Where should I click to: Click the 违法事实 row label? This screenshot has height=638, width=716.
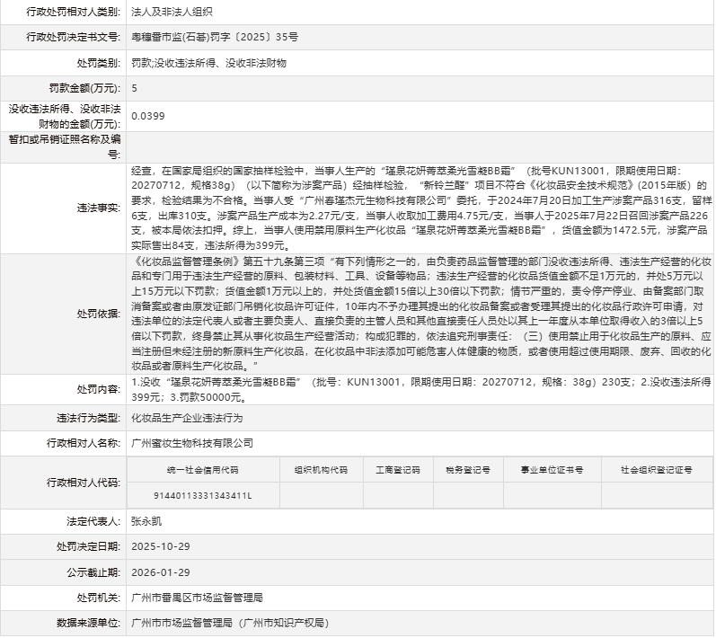point(98,208)
